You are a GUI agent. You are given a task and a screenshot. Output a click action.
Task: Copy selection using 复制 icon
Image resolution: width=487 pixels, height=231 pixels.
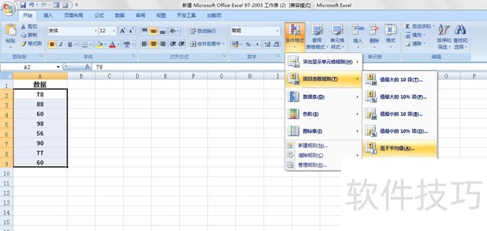tap(29, 35)
